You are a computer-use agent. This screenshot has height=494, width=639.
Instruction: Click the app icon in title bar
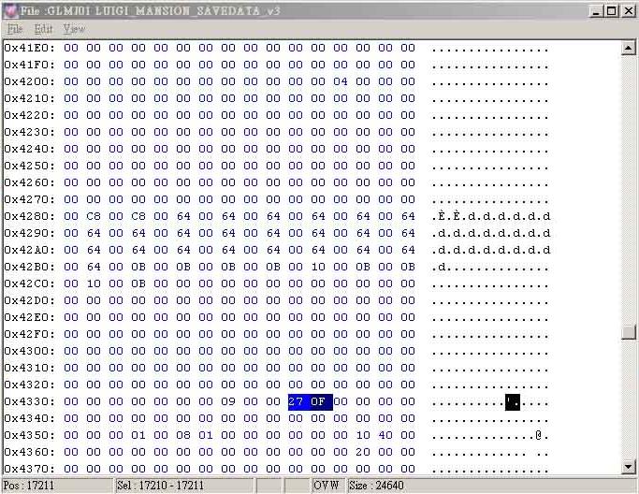tap(11, 11)
